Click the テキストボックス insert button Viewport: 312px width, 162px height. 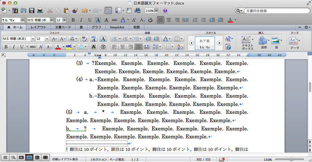[247, 43]
